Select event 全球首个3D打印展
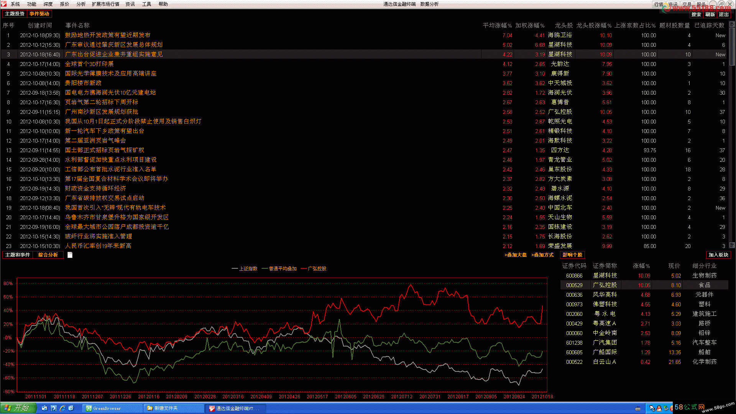 pyautogui.click(x=89, y=64)
